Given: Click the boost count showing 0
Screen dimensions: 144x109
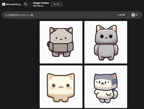Looking at the screenshot, I should click(x=137, y=15).
